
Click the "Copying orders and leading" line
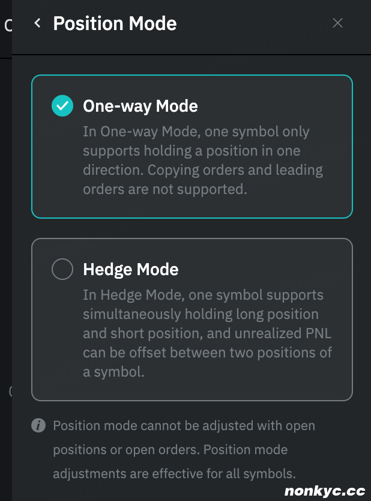point(202,170)
